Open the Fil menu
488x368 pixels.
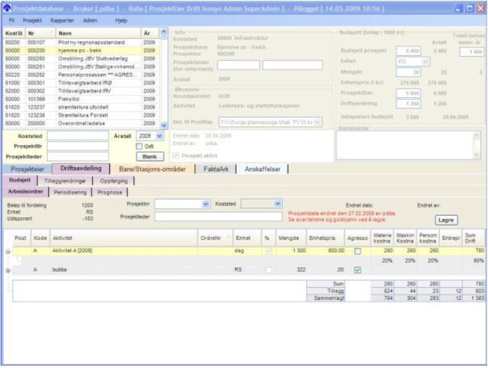(x=12, y=21)
